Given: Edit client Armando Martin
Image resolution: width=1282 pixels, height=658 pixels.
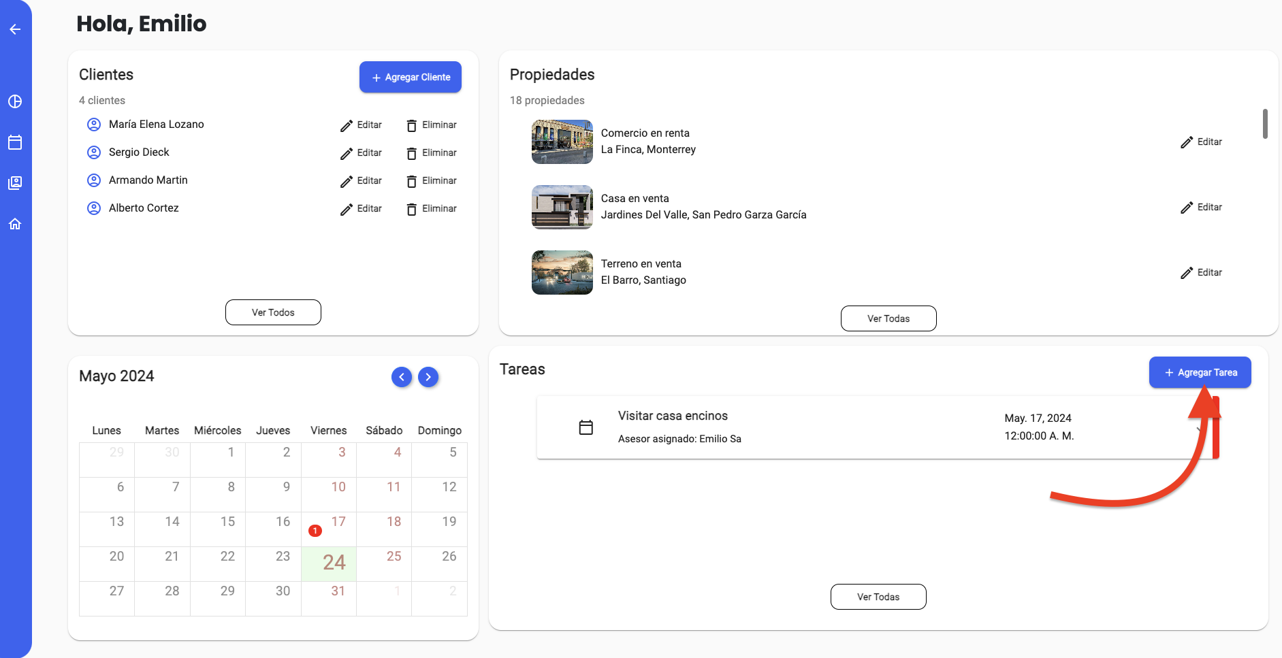Looking at the screenshot, I should [362, 181].
